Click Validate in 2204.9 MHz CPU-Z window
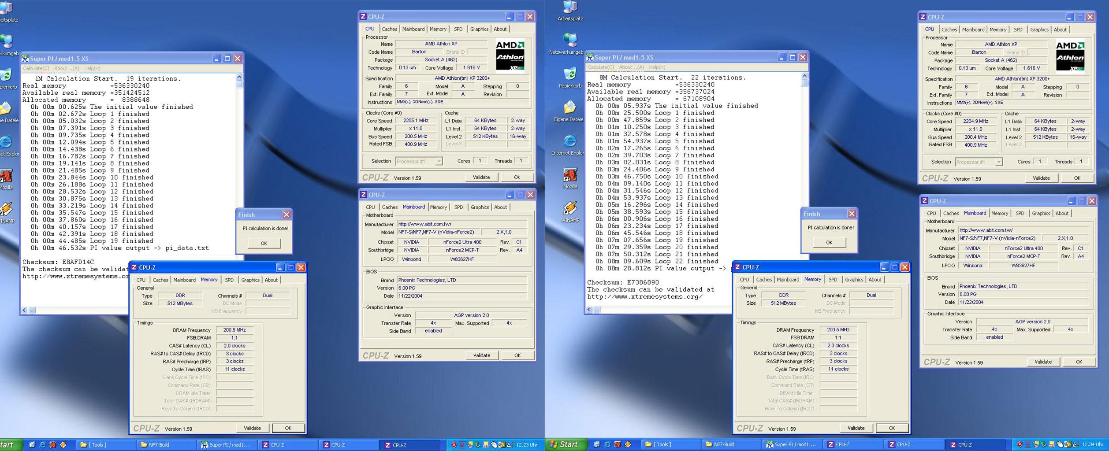1109x451 pixels. coord(1041,178)
